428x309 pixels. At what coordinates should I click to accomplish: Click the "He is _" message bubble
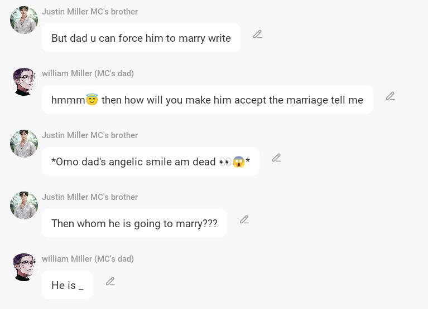(67, 285)
